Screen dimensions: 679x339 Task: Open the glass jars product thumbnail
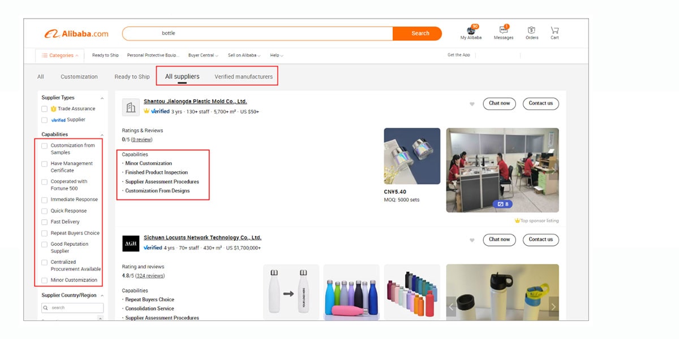412,156
